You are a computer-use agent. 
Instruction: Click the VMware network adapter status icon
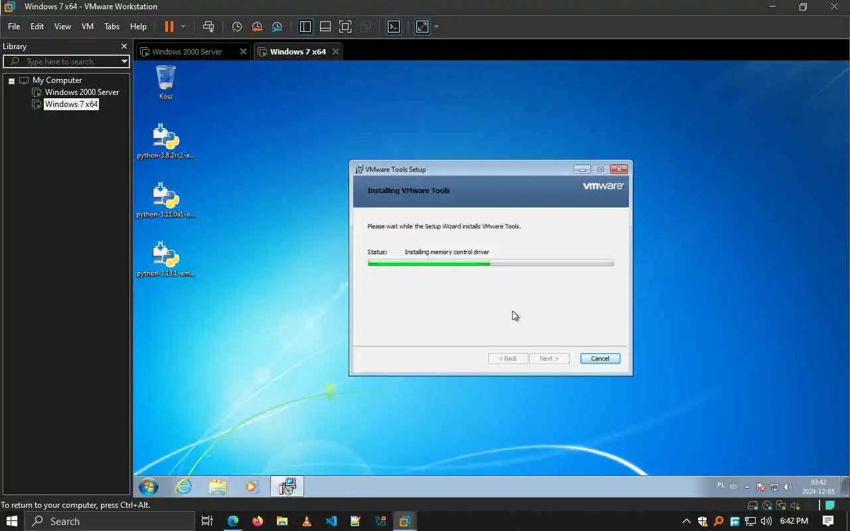(781, 506)
